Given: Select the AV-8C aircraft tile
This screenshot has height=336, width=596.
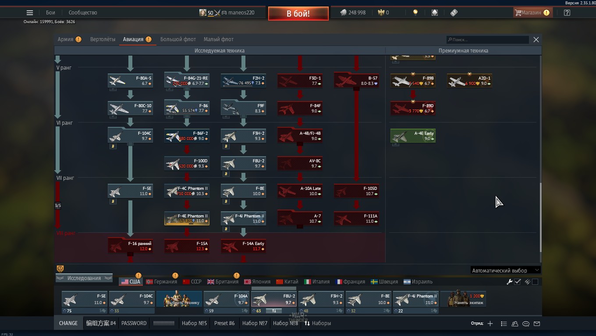Looking at the screenshot, I should pyautogui.click(x=300, y=163).
